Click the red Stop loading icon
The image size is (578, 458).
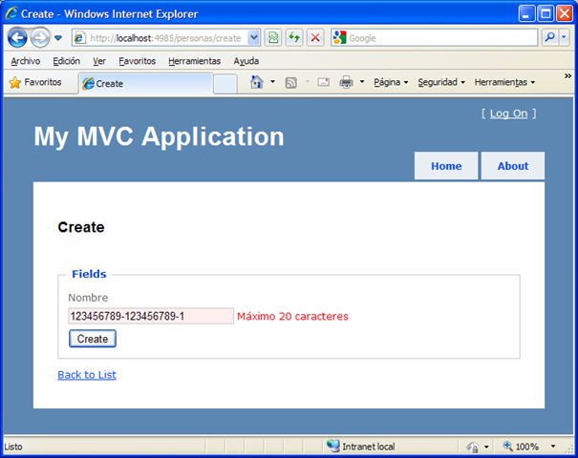pos(315,37)
